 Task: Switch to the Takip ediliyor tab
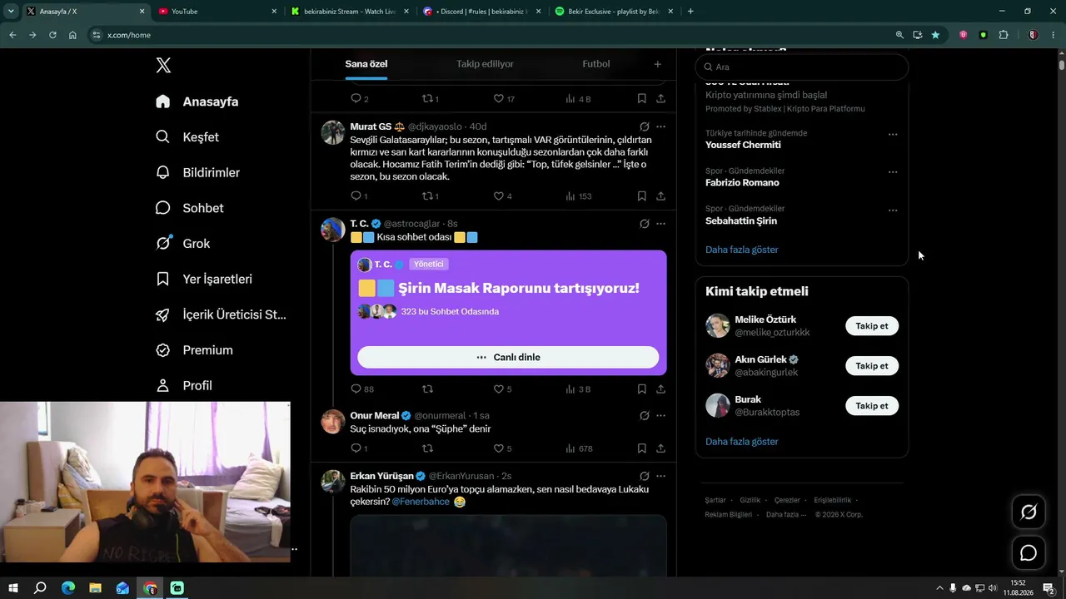(x=485, y=64)
